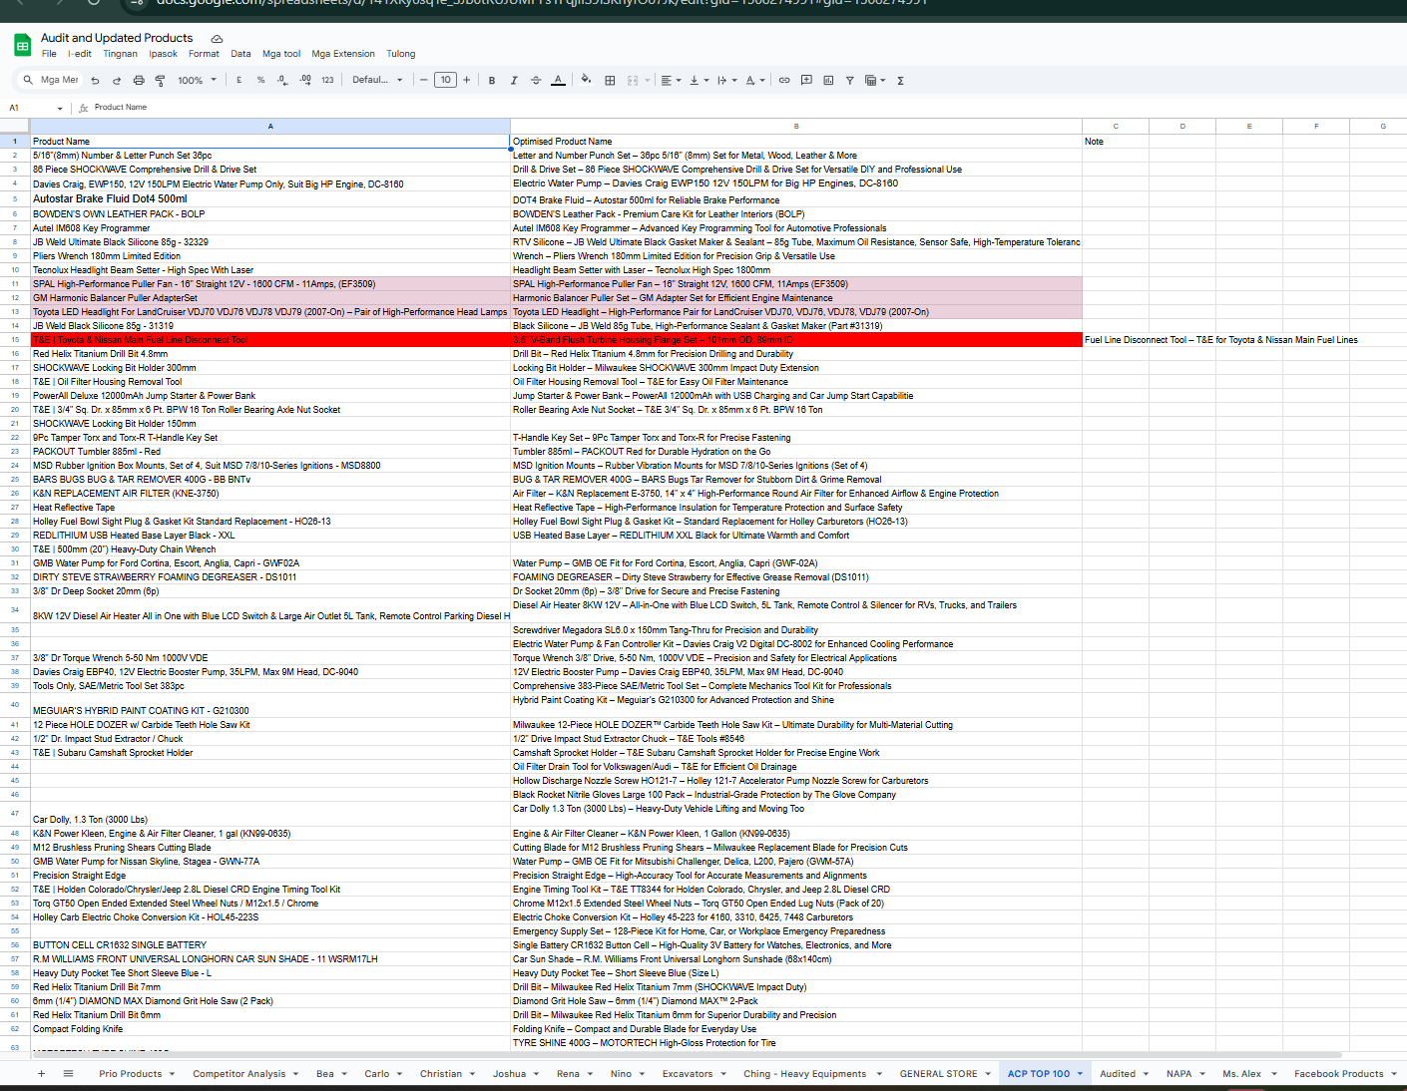Format selection as percent
Image resolution: width=1407 pixels, height=1091 pixels.
click(x=261, y=80)
